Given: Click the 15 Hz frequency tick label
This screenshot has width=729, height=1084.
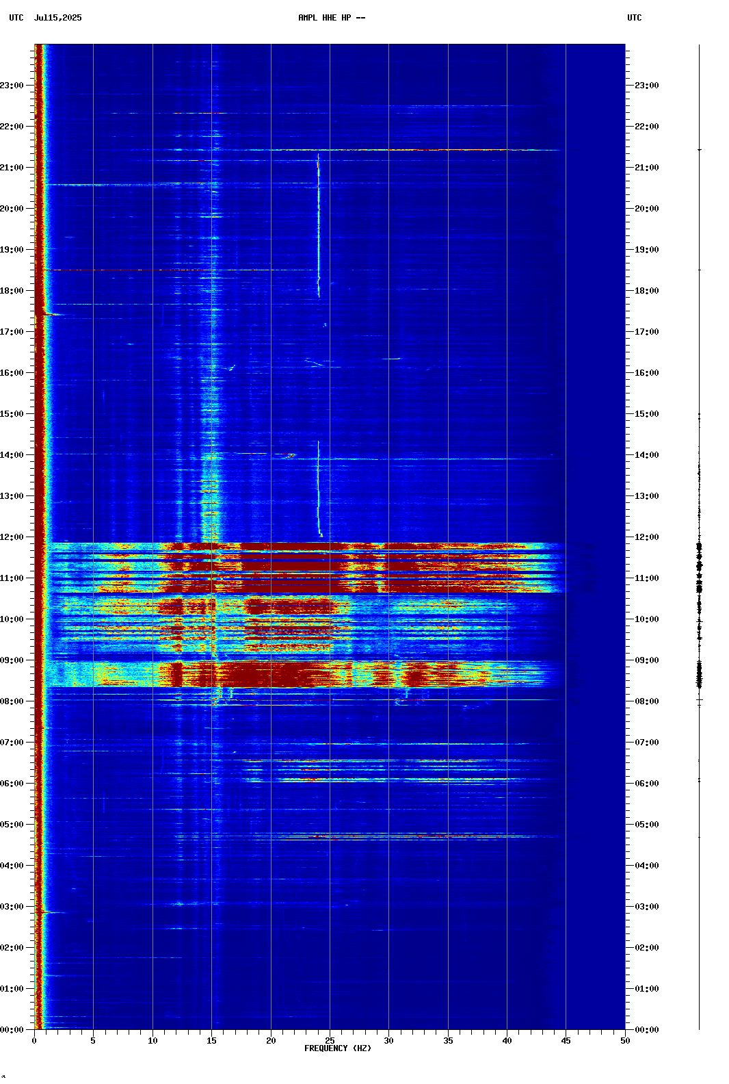Looking at the screenshot, I should pyautogui.click(x=211, y=1041).
